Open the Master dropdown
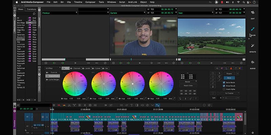271x135 pixels. coord(188,82)
